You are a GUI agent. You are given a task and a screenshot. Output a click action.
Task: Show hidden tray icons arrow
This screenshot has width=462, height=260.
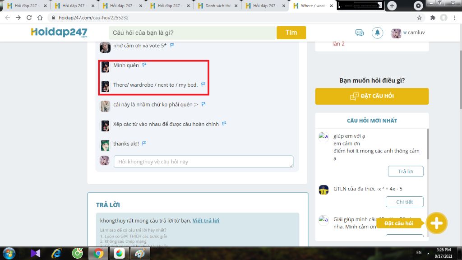click(428, 254)
